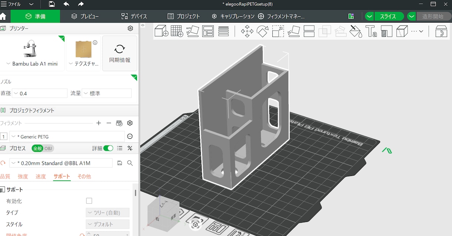Switch process scope to OBJ
Image resolution: width=452 pixels, height=236 pixels.
(49, 148)
